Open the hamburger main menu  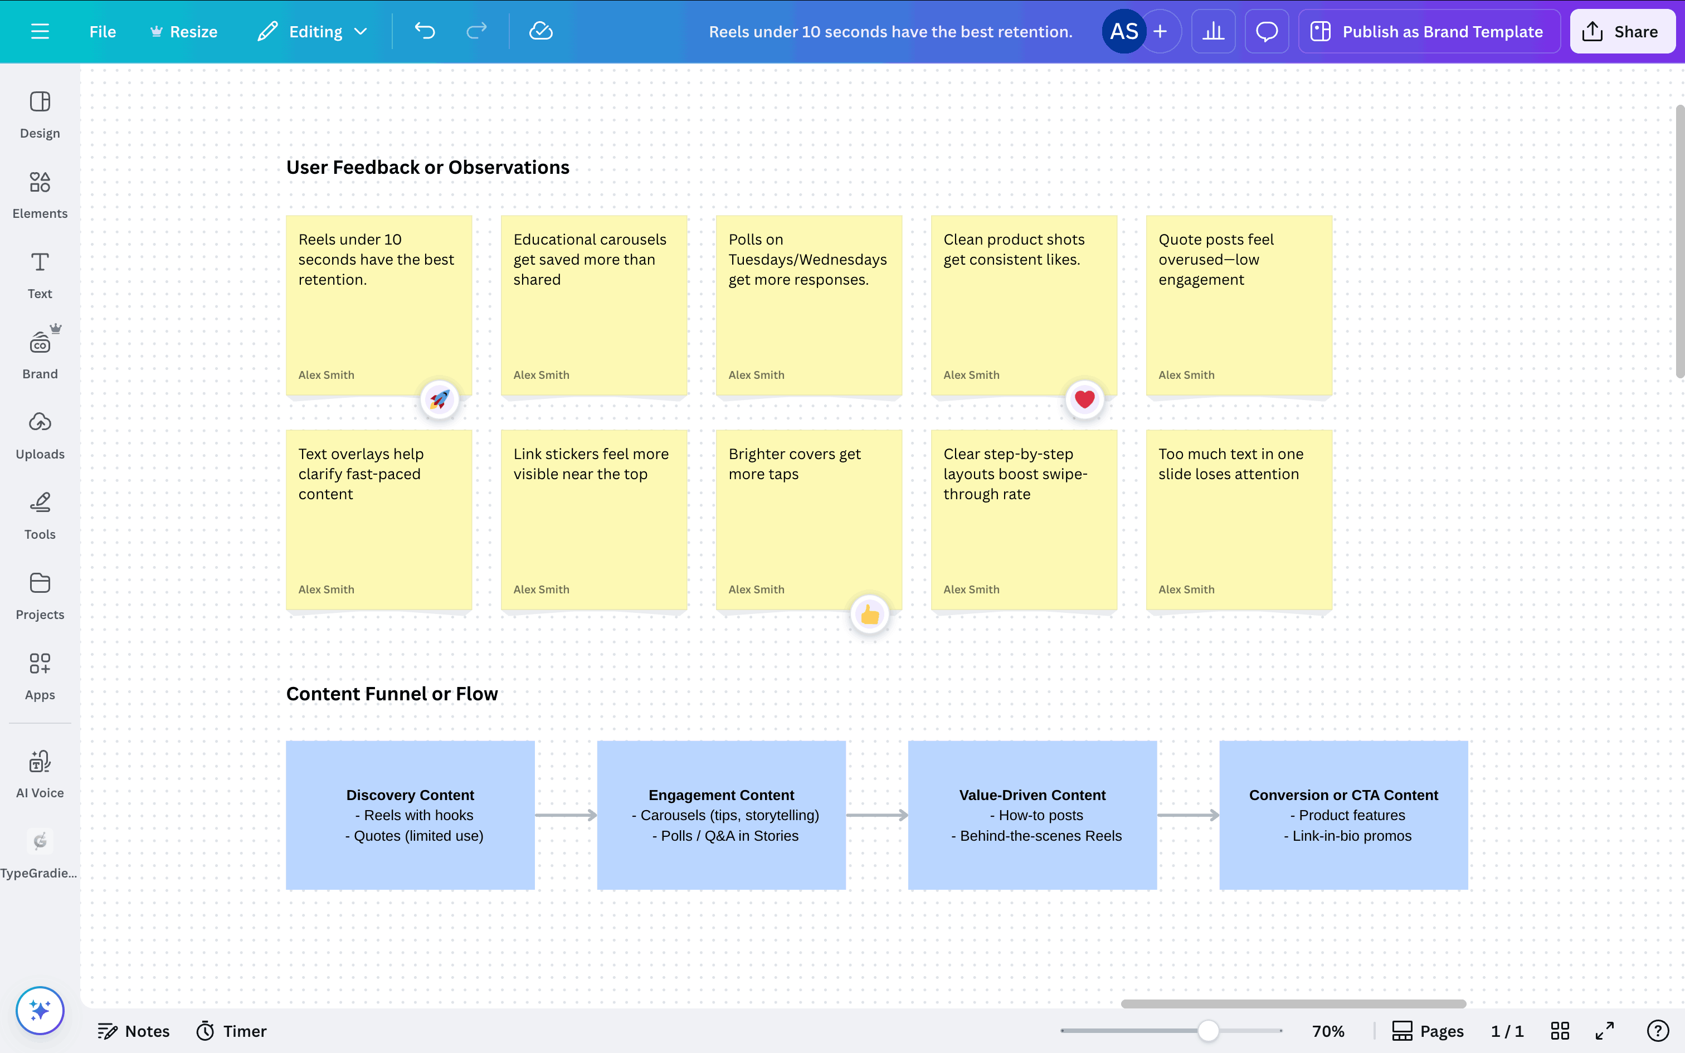[x=40, y=31]
